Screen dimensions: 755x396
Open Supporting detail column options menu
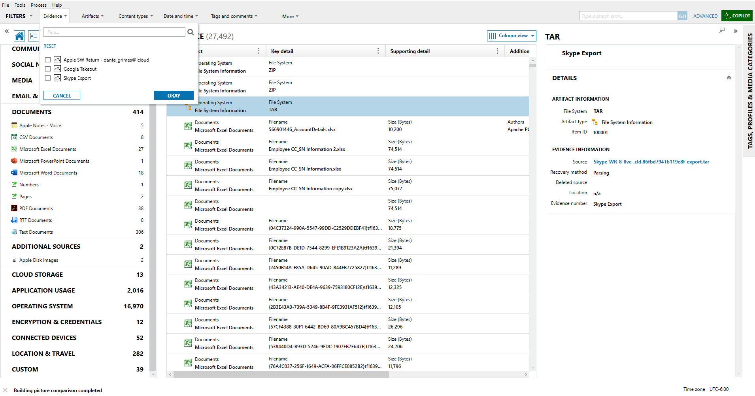click(497, 51)
